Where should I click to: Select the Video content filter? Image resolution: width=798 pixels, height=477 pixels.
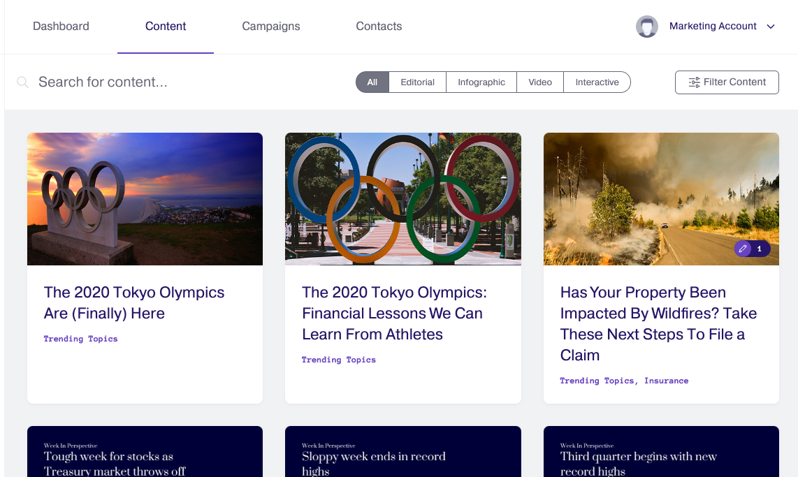pyautogui.click(x=540, y=82)
